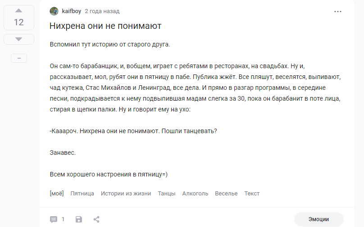Save the post with the floppy disk icon
Screen dimensions: 364x227
click(79, 219)
